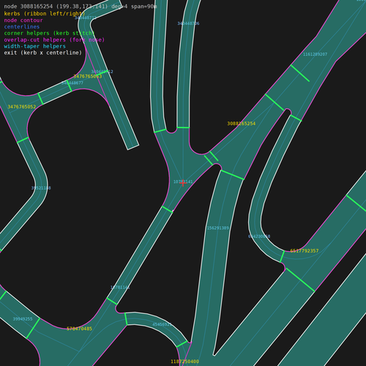Click the 'kerbs (ribbon left/right)' legend entry
The image size is (366, 366).
[x=45, y=14]
